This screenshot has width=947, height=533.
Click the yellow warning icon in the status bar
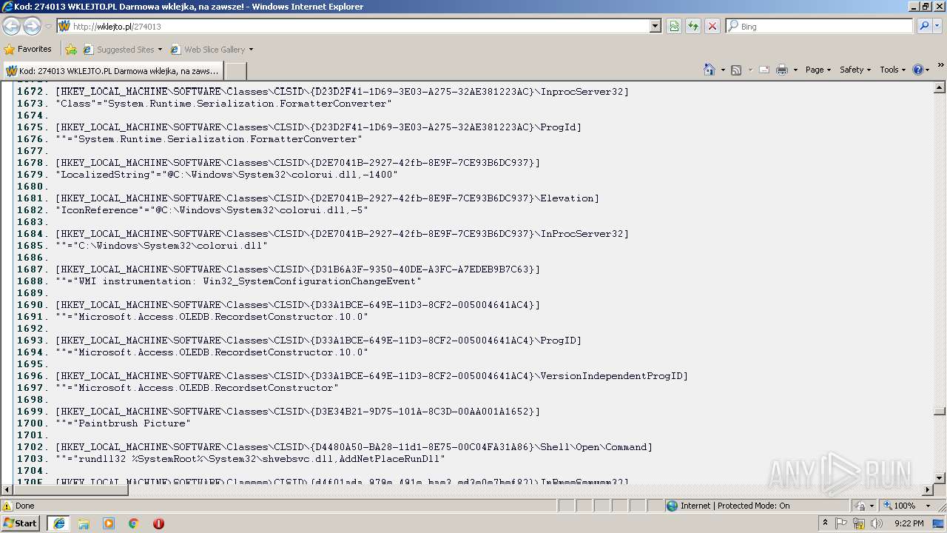7,506
